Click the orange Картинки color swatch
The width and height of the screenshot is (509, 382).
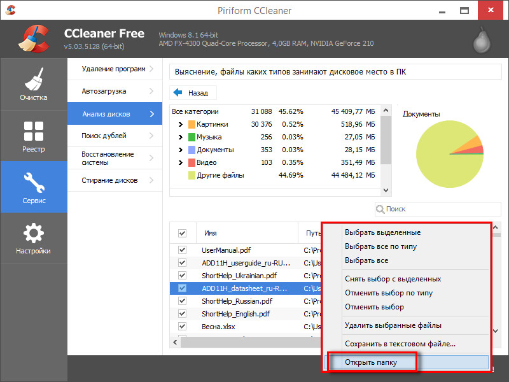[x=192, y=124]
